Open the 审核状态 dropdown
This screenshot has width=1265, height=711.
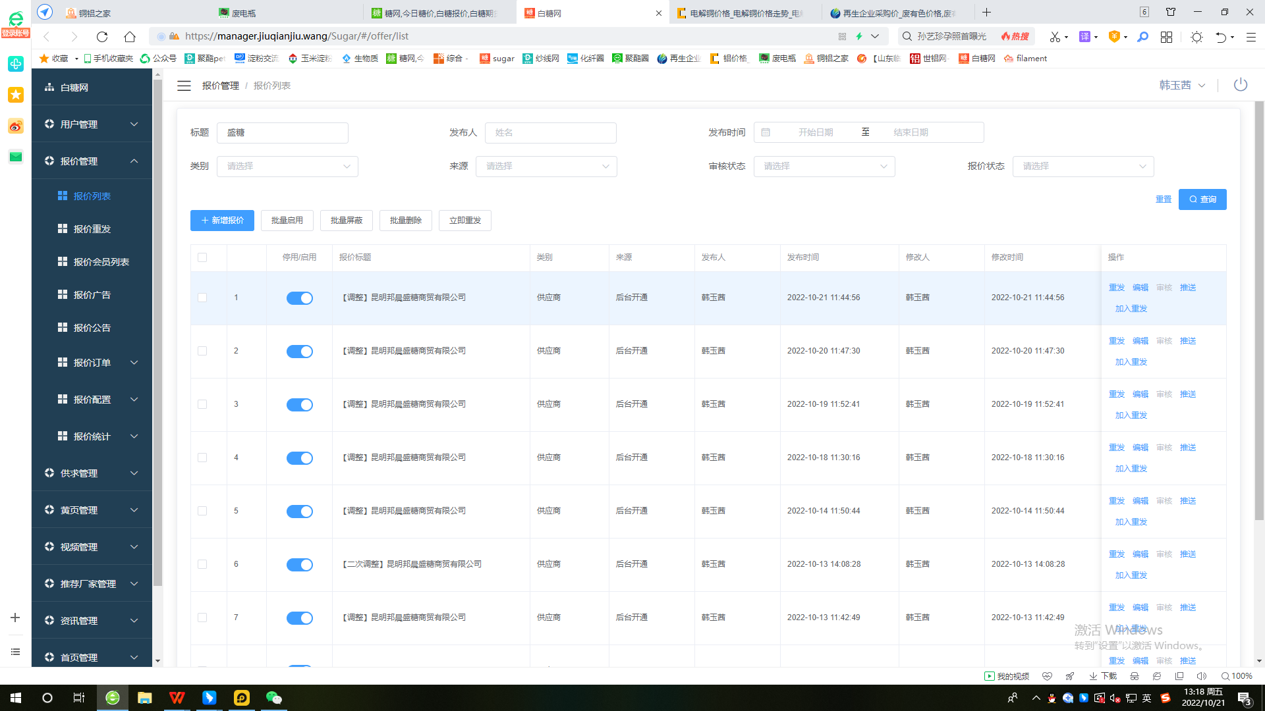pos(824,167)
